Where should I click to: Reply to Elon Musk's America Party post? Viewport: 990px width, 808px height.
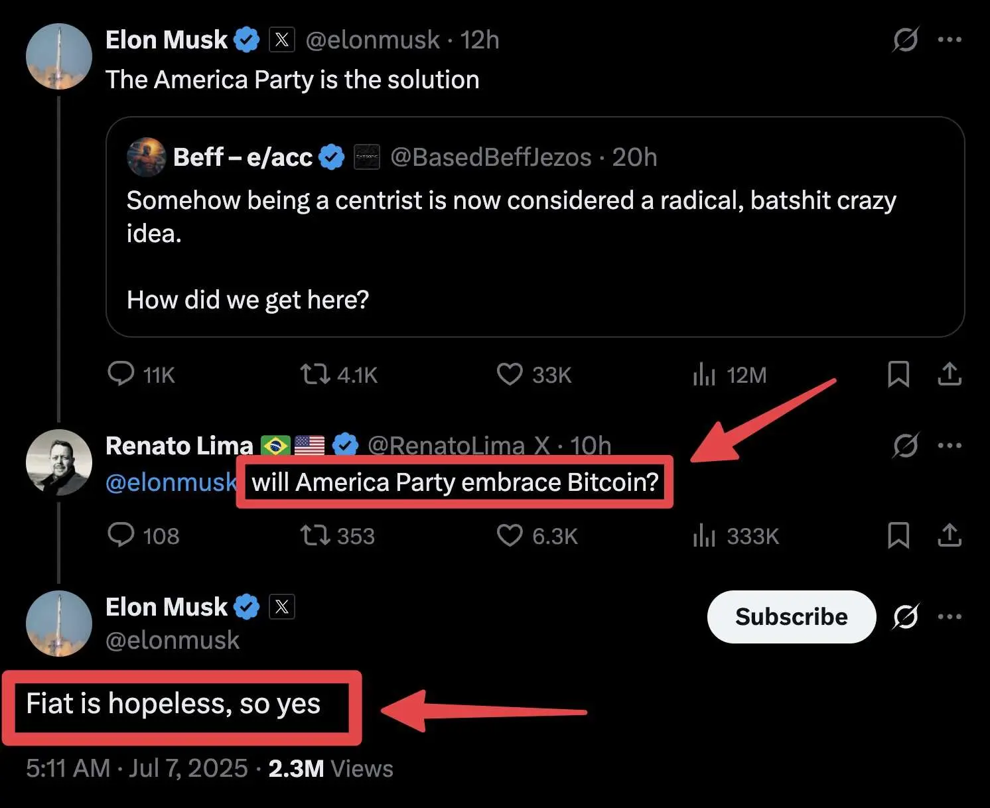coord(121,374)
